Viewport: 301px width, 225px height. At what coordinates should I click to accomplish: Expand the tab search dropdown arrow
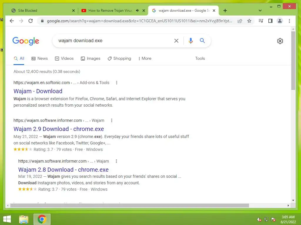pos(260,11)
